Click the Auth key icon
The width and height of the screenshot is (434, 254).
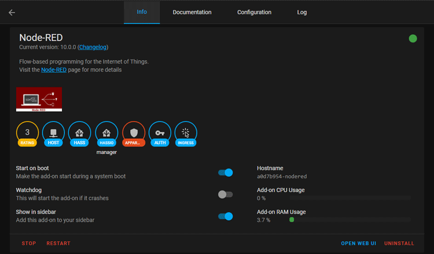pyautogui.click(x=160, y=134)
